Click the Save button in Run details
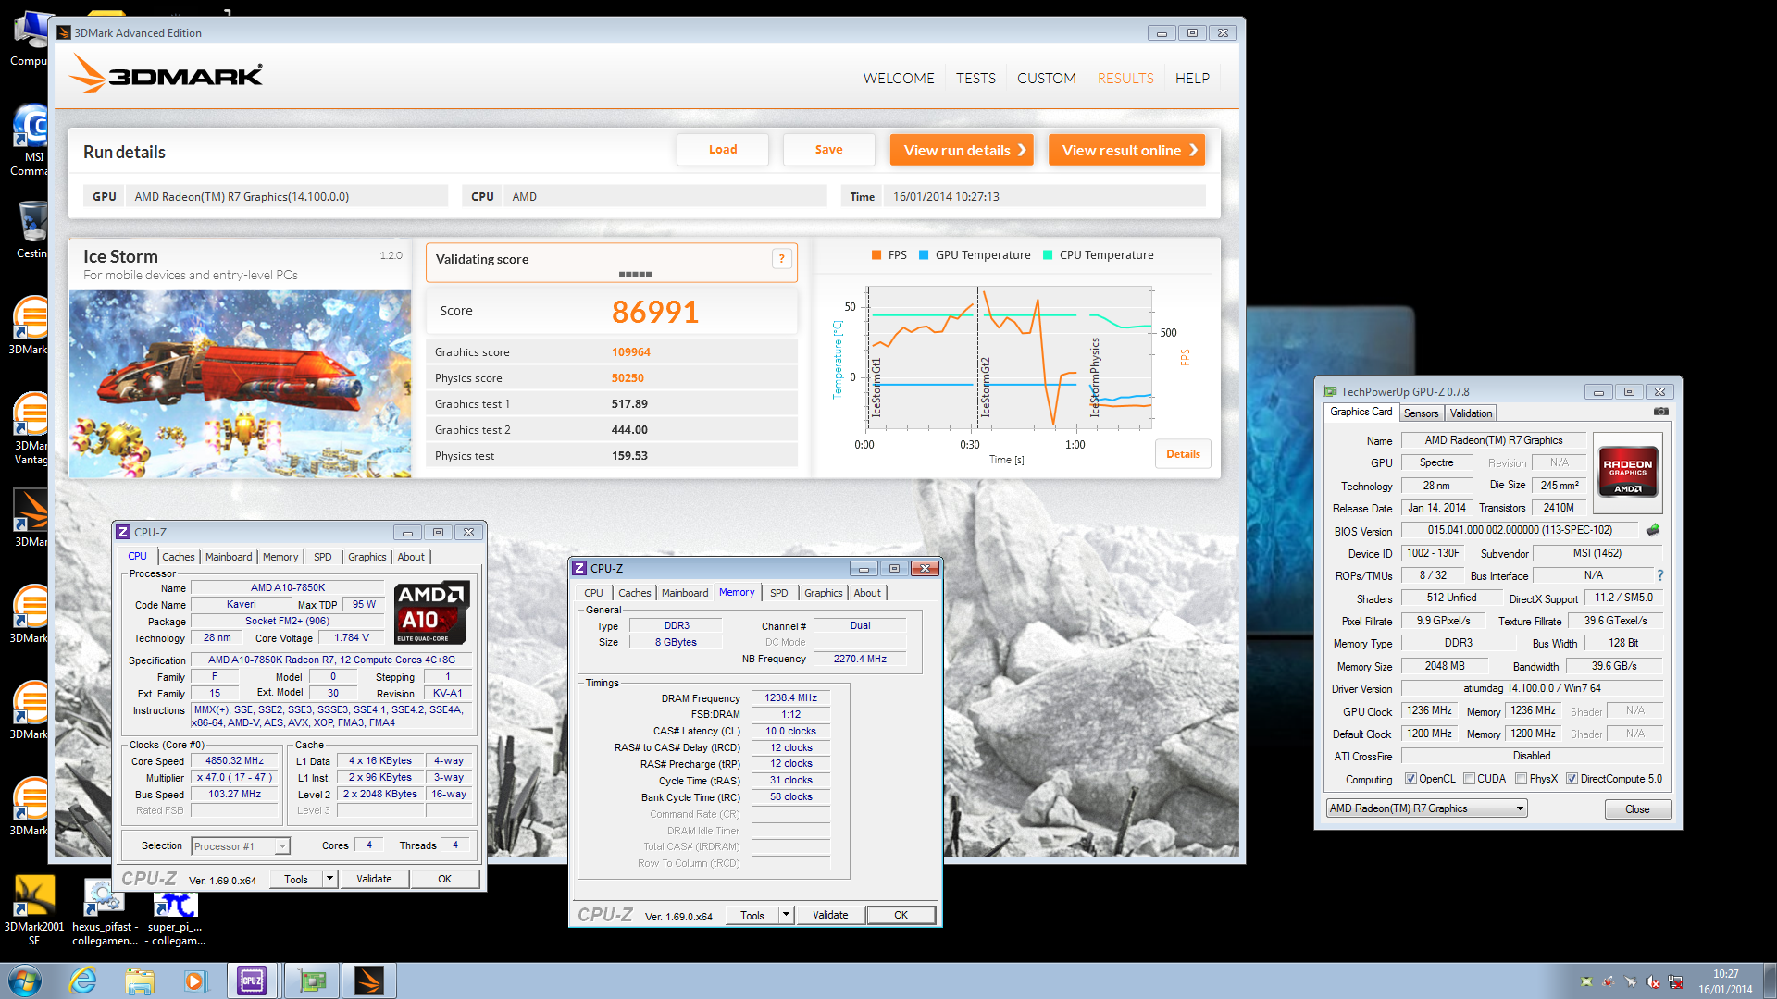Screen dimensions: 1777x999 828,150
